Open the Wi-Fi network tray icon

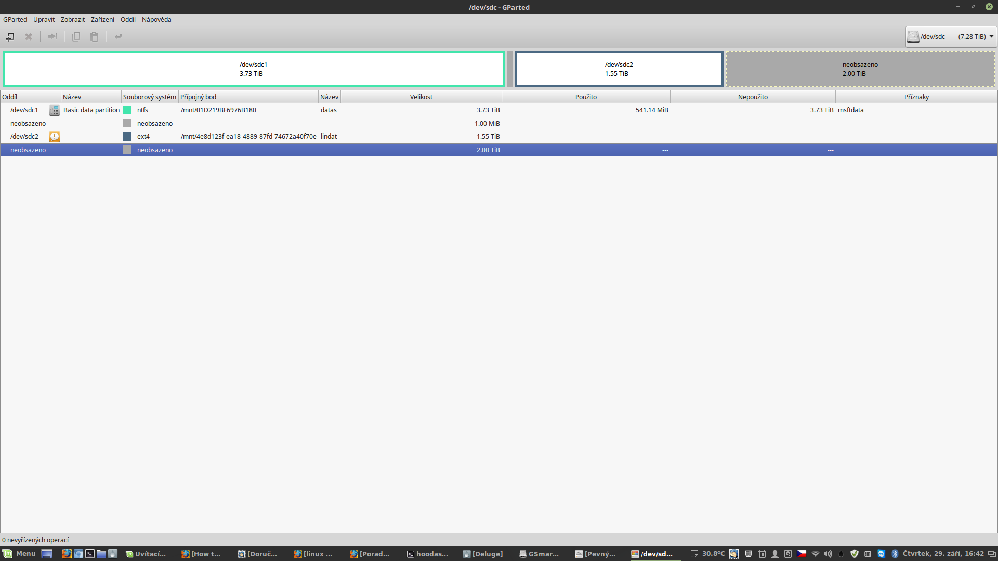(x=815, y=554)
